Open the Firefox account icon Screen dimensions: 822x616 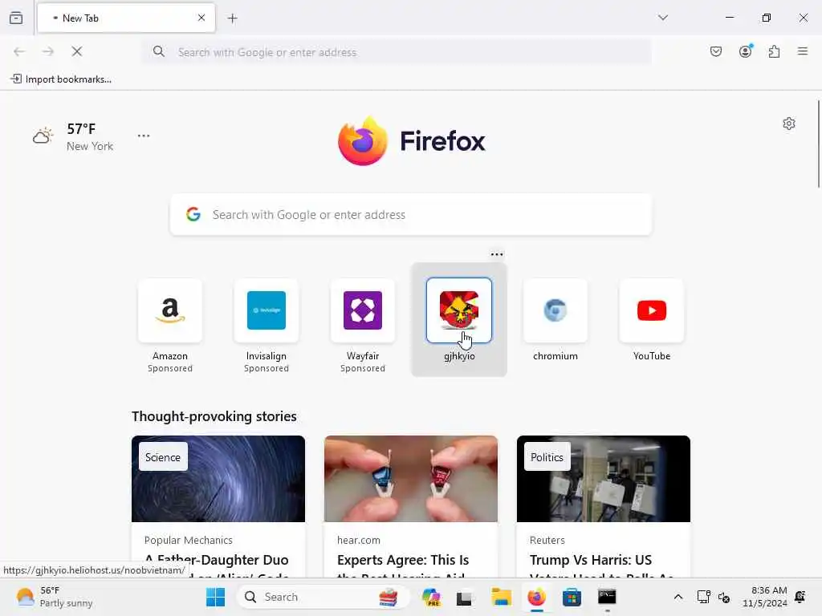pos(746,51)
